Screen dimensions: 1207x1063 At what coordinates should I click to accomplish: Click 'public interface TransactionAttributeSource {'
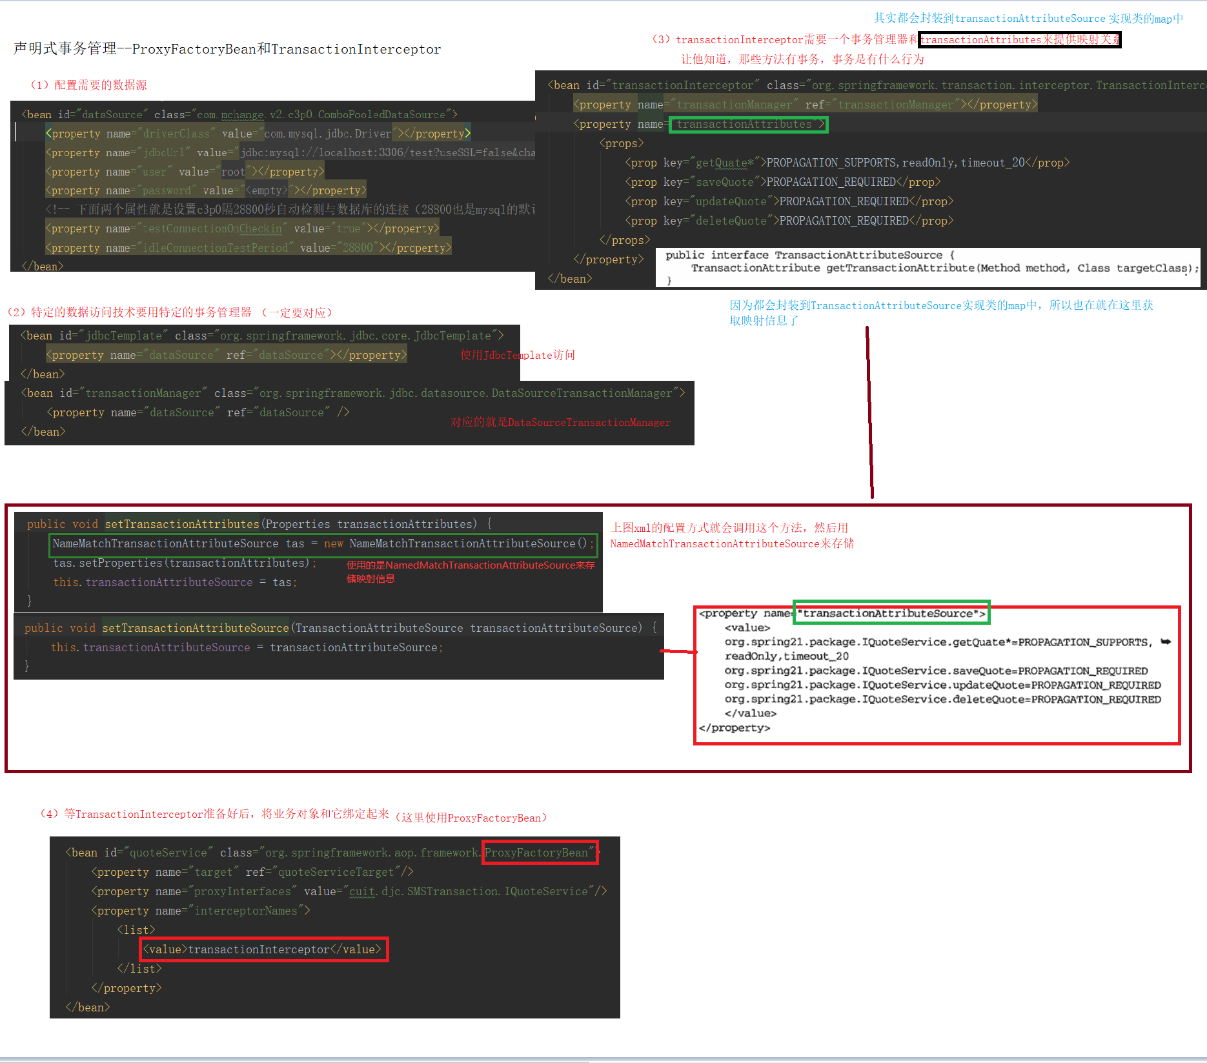pyautogui.click(x=810, y=255)
